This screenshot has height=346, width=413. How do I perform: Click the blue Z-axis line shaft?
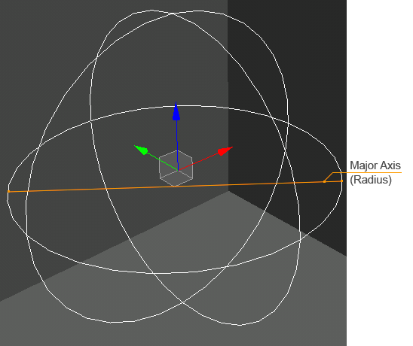pyautogui.click(x=177, y=145)
